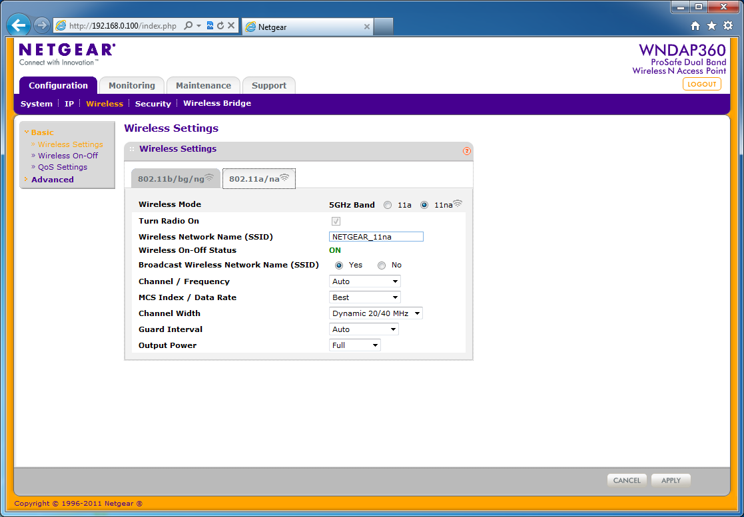
Task: Click the WNDAP360 model name
Action: [682, 50]
